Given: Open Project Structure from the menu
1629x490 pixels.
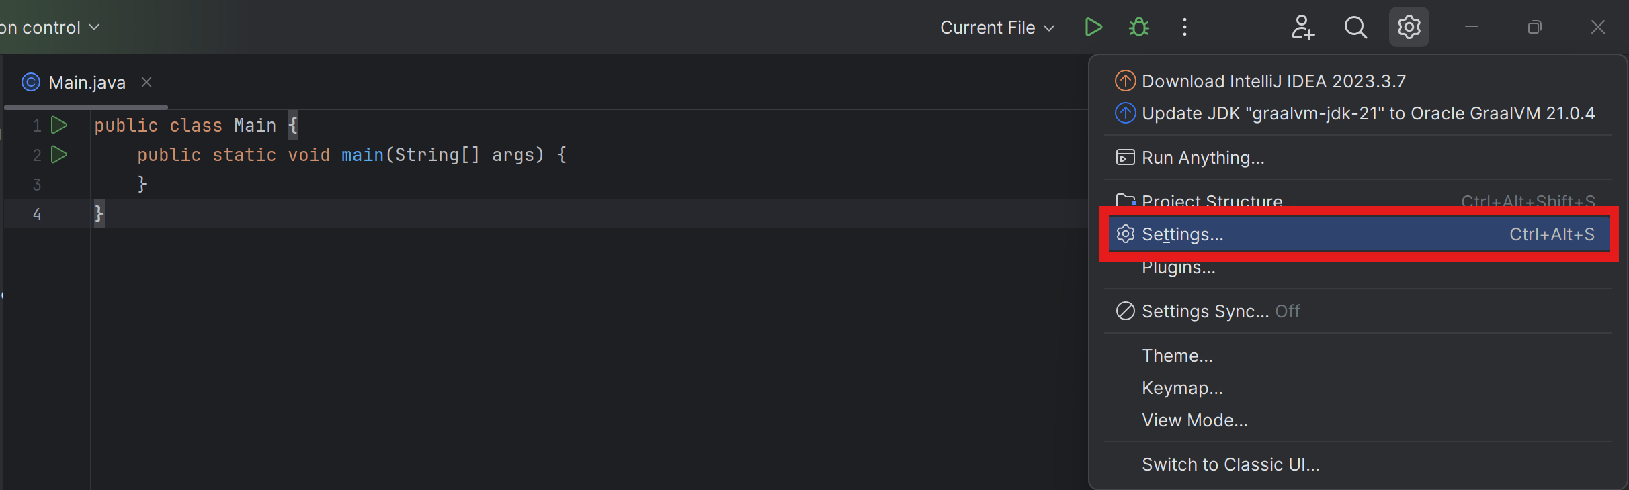Looking at the screenshot, I should [1212, 201].
